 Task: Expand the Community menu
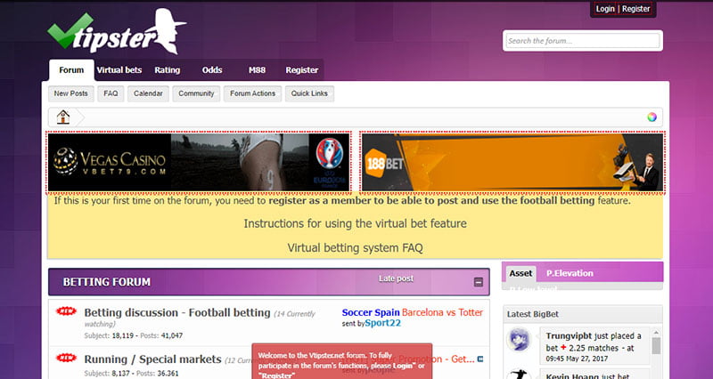point(196,93)
